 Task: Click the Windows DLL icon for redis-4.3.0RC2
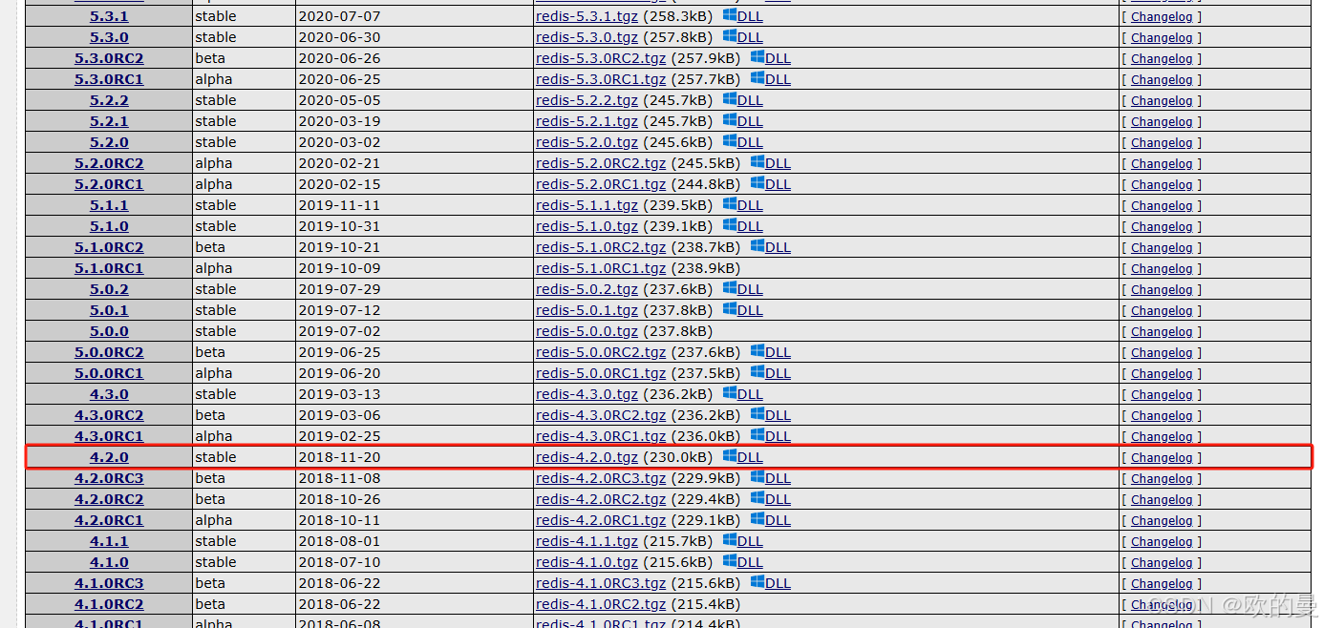coord(758,414)
